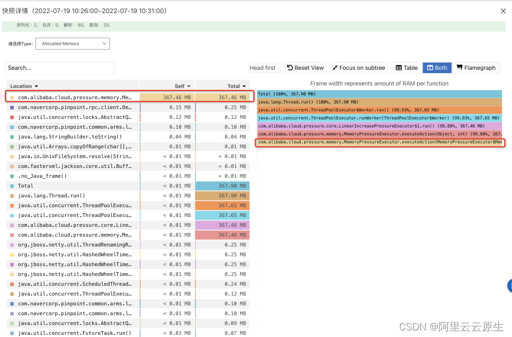This screenshot has height=337, width=512.
Task: Click the 0.09 MB total value cell
Action: point(222,323)
